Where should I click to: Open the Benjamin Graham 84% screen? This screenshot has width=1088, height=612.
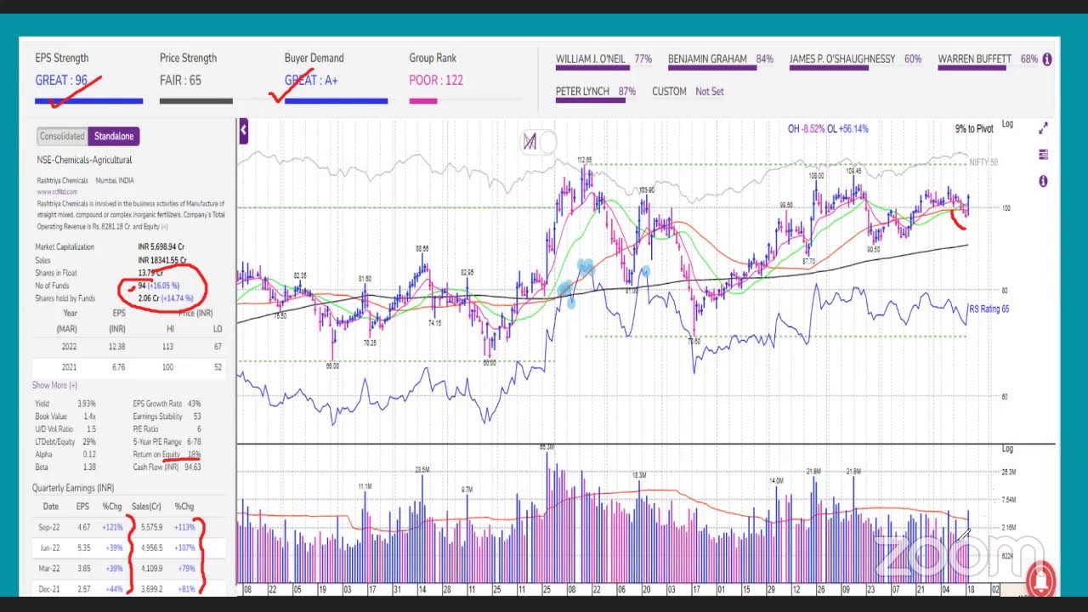[x=721, y=59]
